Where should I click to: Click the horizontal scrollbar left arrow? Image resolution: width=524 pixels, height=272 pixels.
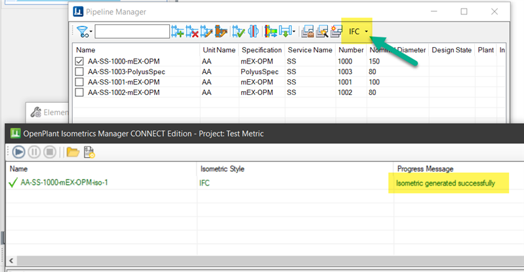(x=11, y=261)
